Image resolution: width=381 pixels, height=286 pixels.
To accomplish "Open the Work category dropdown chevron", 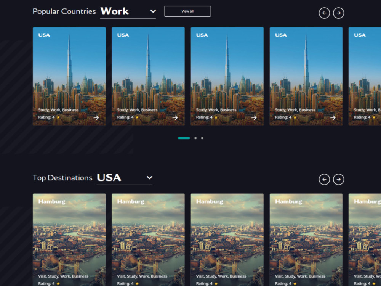I will 153,11.
